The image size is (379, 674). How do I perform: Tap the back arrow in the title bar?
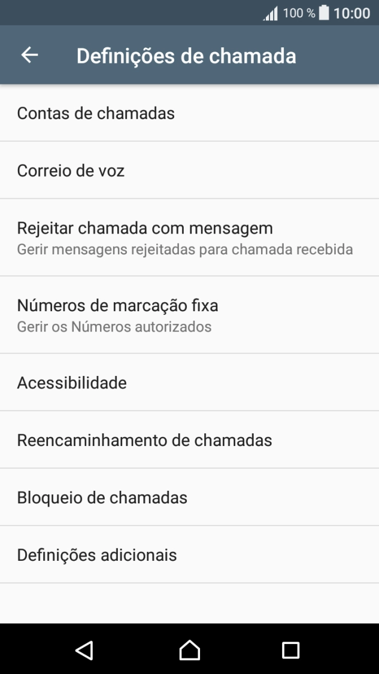(28, 55)
